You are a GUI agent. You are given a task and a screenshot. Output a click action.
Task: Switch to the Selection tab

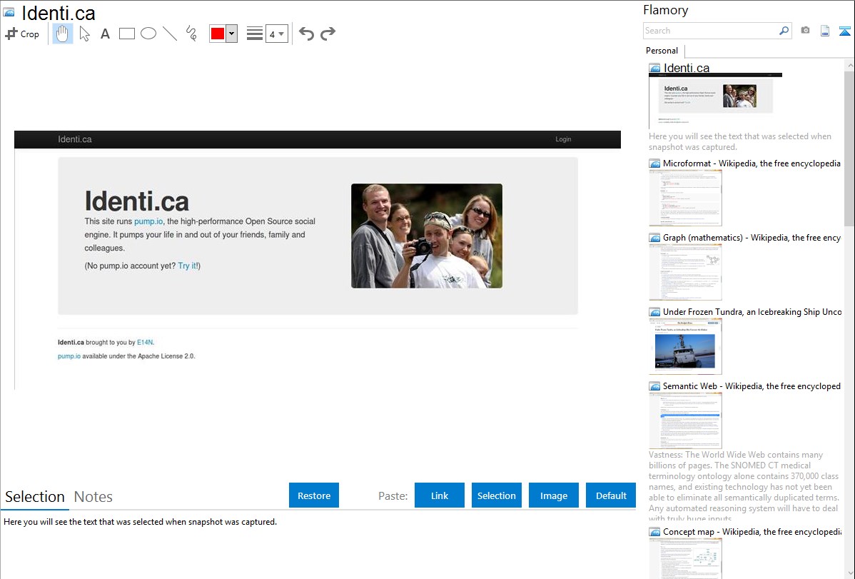click(35, 497)
